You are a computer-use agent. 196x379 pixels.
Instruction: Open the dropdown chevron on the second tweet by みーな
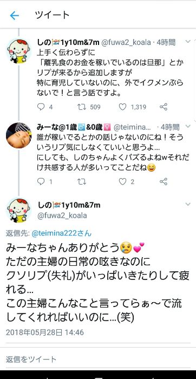pyautogui.click(x=188, y=126)
